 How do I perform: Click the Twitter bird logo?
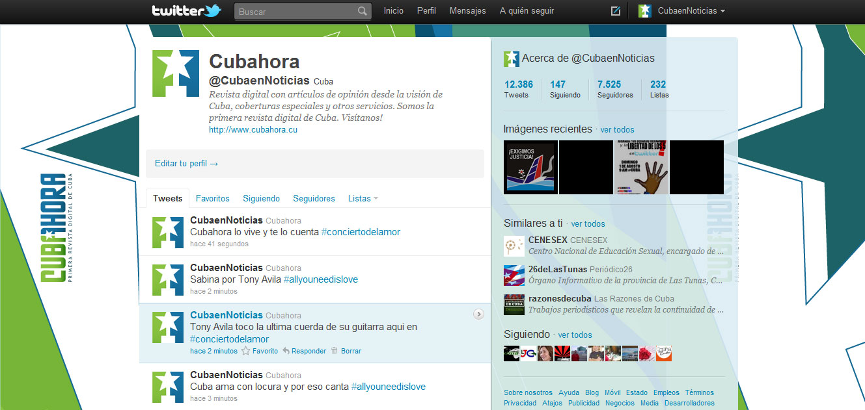[215, 10]
